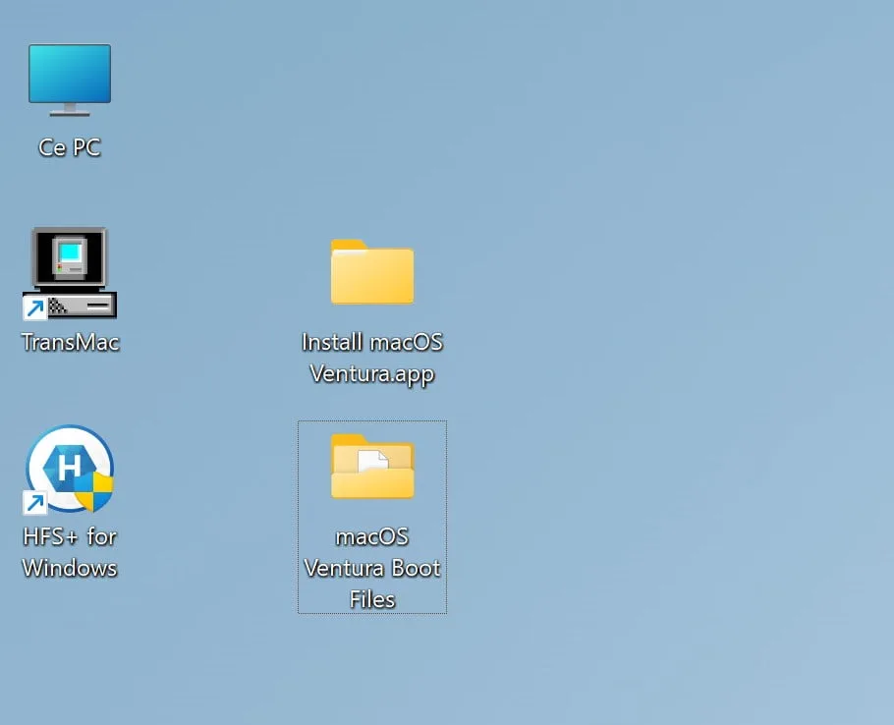
Task: Select the HFS+ for Windows icon
Action: coord(69,469)
